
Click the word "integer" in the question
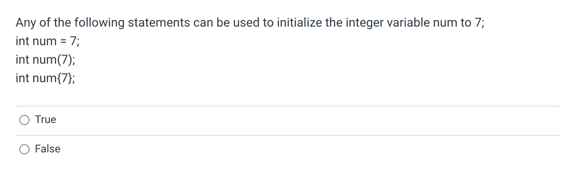(x=364, y=23)
